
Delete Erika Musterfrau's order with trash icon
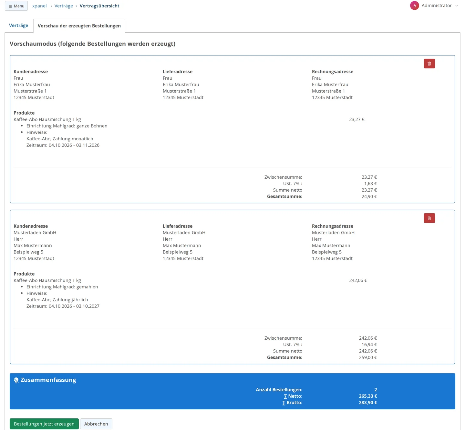(x=429, y=64)
